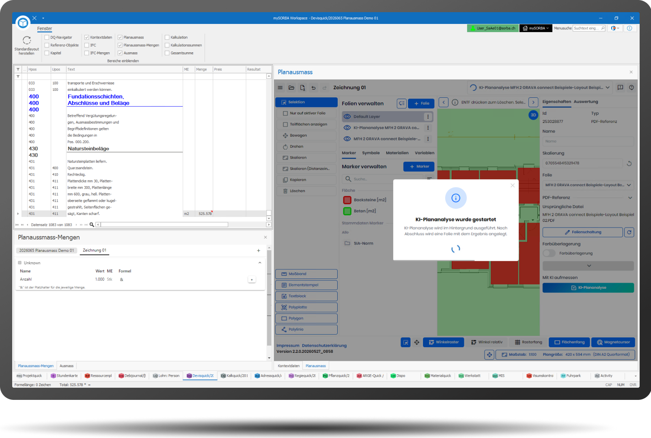Open the help question mark icon in Planausmass

coord(632,88)
